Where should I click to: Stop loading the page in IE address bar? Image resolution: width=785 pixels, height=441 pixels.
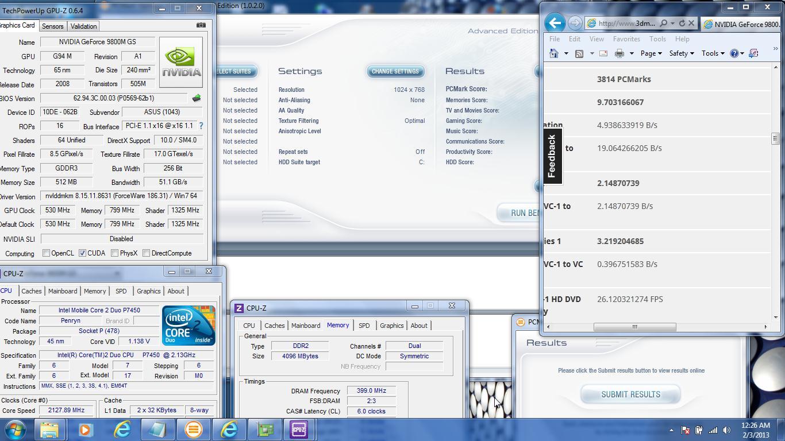(691, 24)
